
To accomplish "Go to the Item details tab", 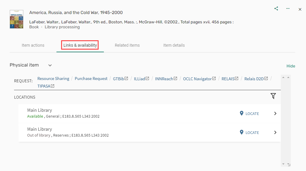I will click(x=174, y=45).
